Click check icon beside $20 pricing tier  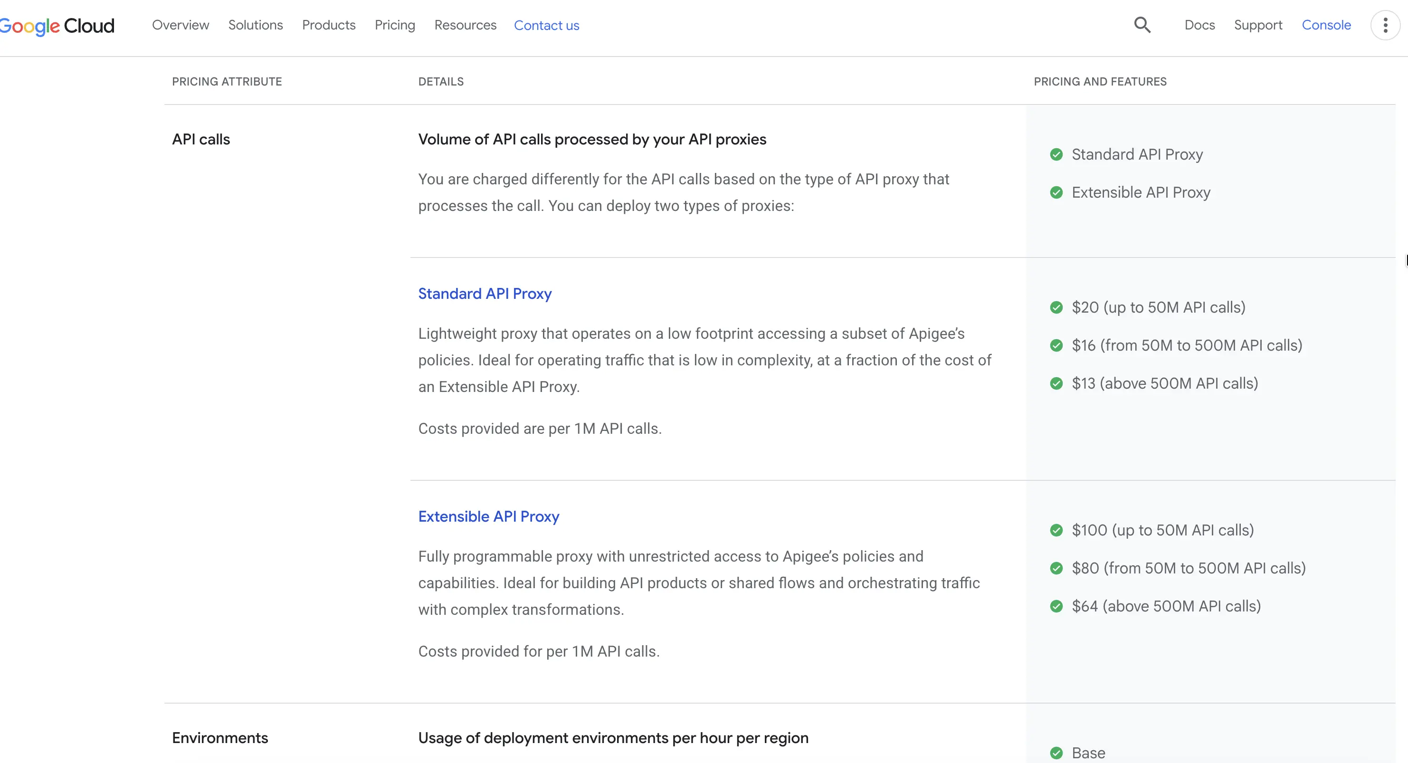[x=1056, y=308]
